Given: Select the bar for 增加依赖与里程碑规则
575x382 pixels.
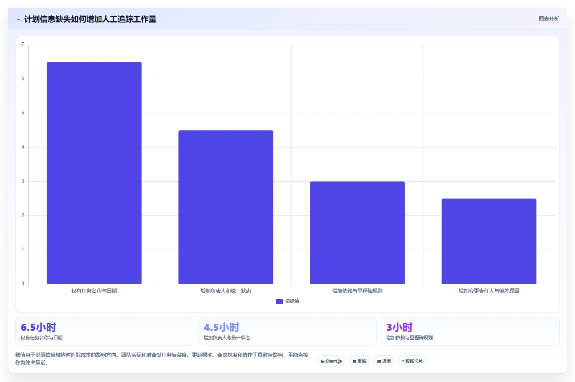Looking at the screenshot, I should (357, 233).
